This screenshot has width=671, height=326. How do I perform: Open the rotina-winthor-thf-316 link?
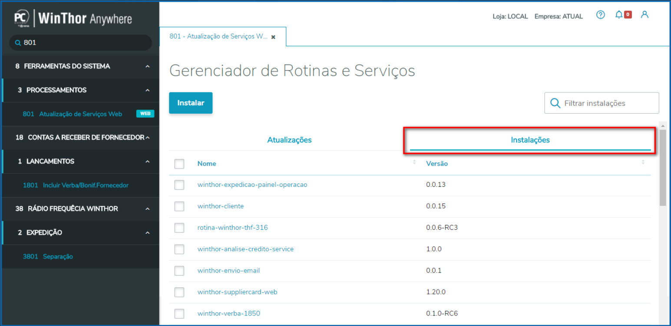click(x=233, y=228)
